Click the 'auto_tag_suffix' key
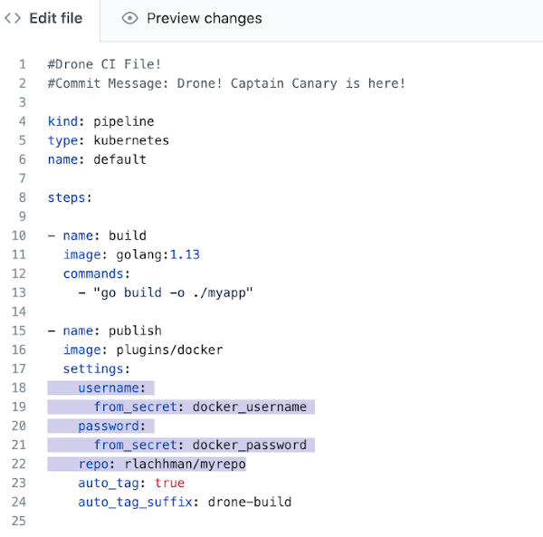 (135, 503)
